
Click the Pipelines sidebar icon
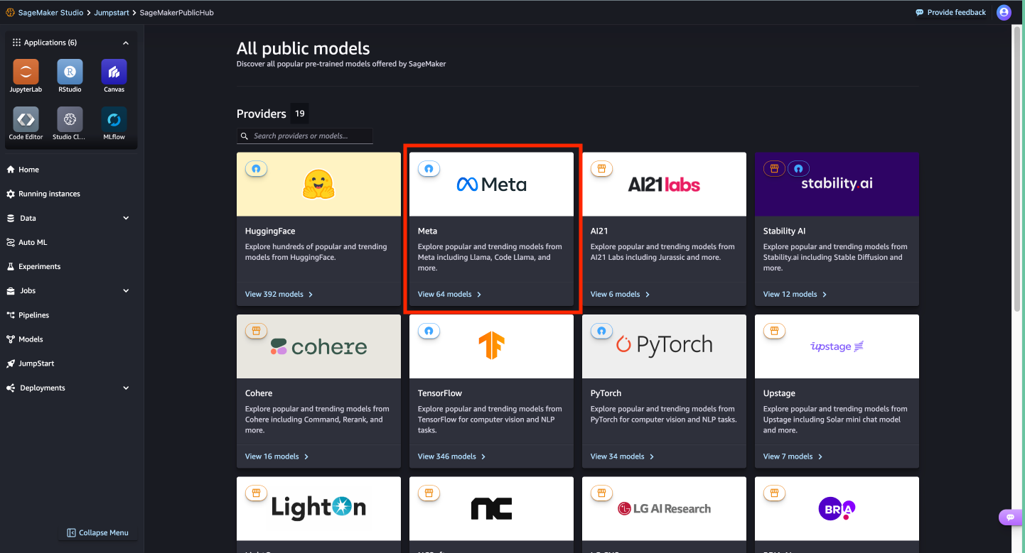point(11,314)
